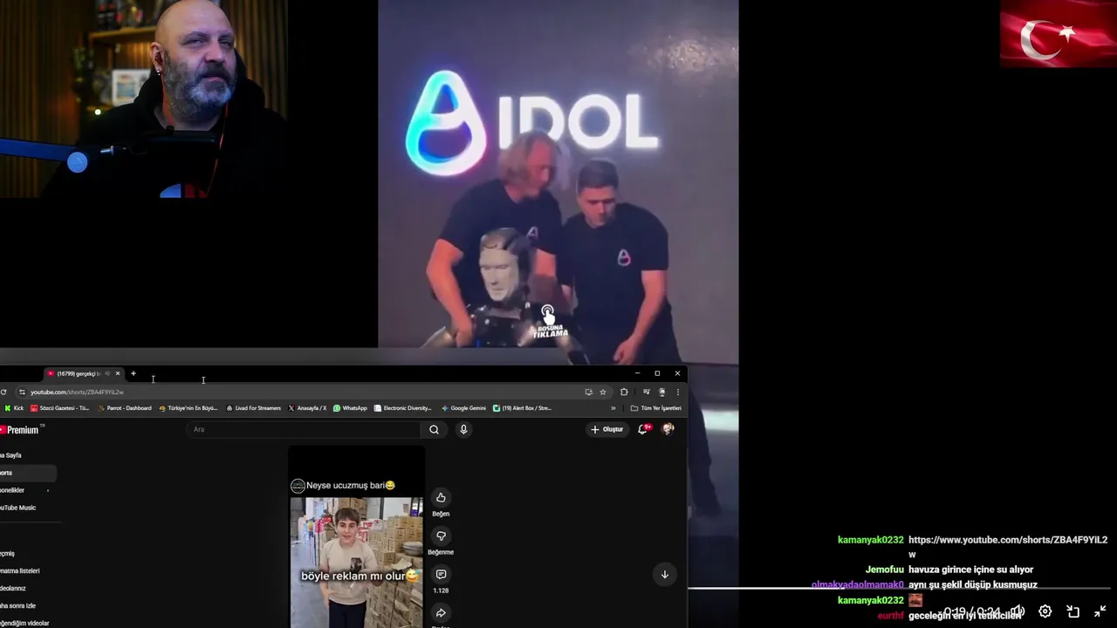
Task: Click the Oluştur create button
Action: click(607, 429)
